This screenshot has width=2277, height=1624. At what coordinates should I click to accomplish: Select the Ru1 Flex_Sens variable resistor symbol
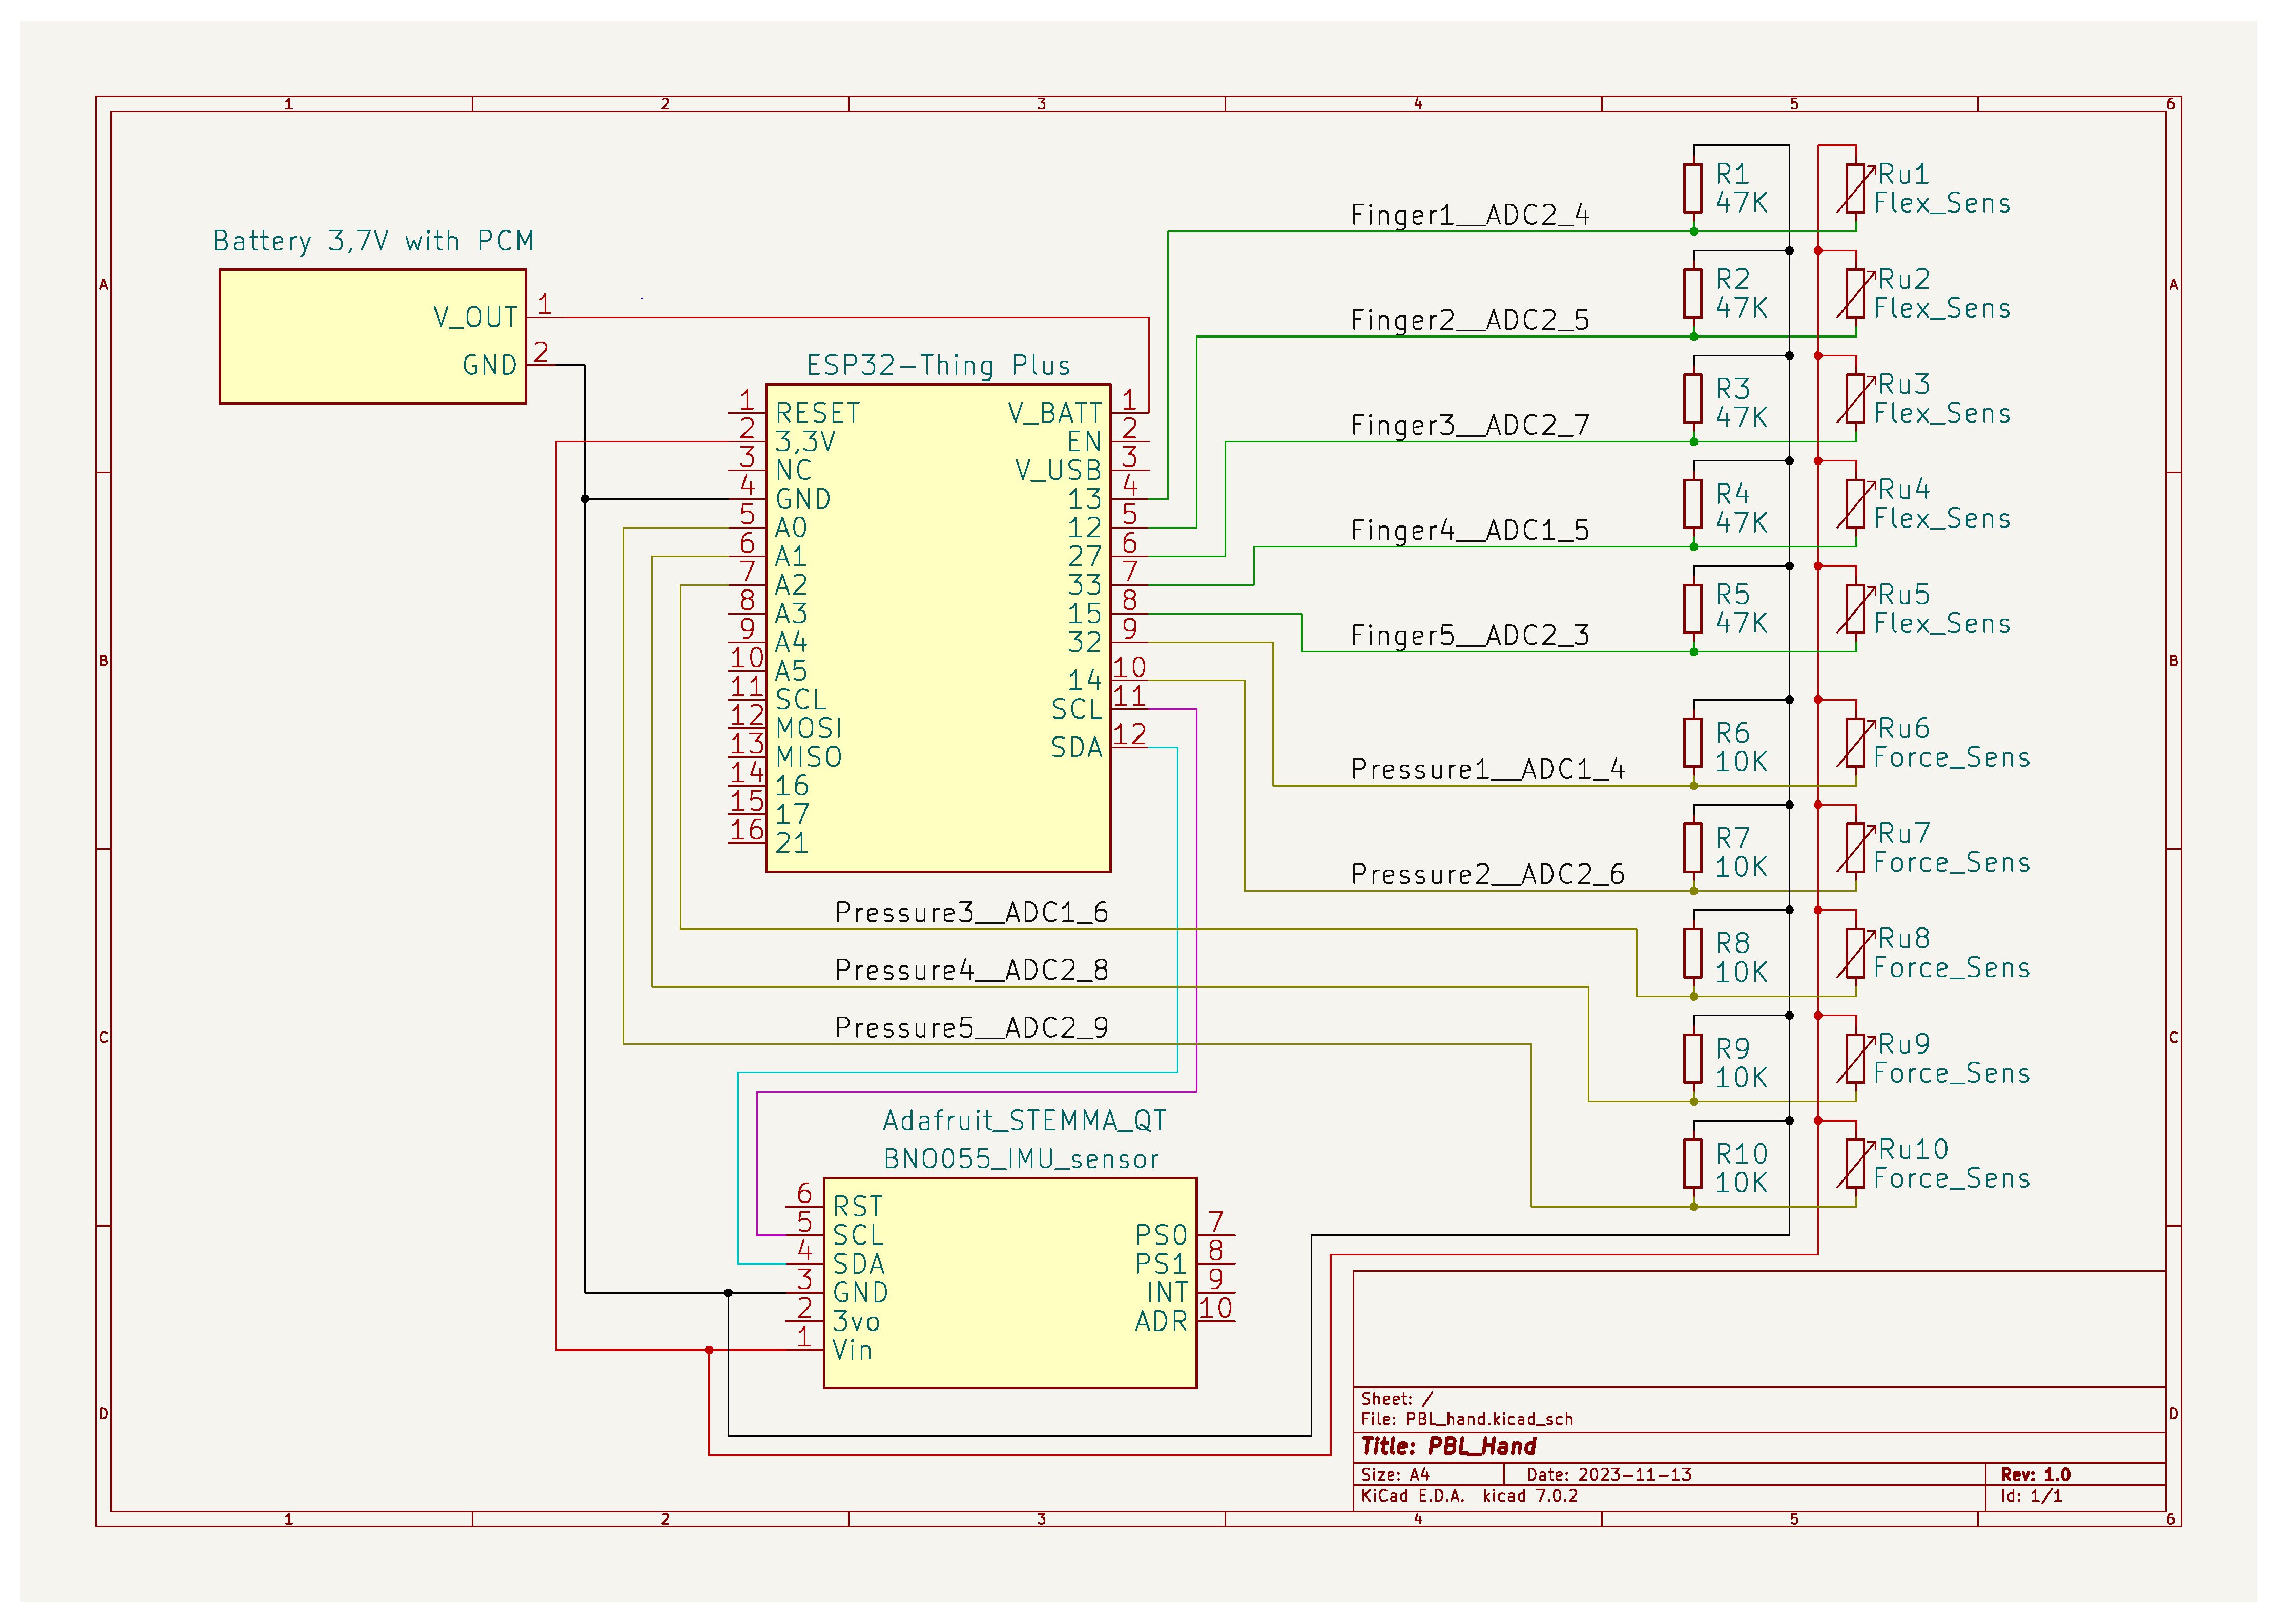click(1855, 188)
